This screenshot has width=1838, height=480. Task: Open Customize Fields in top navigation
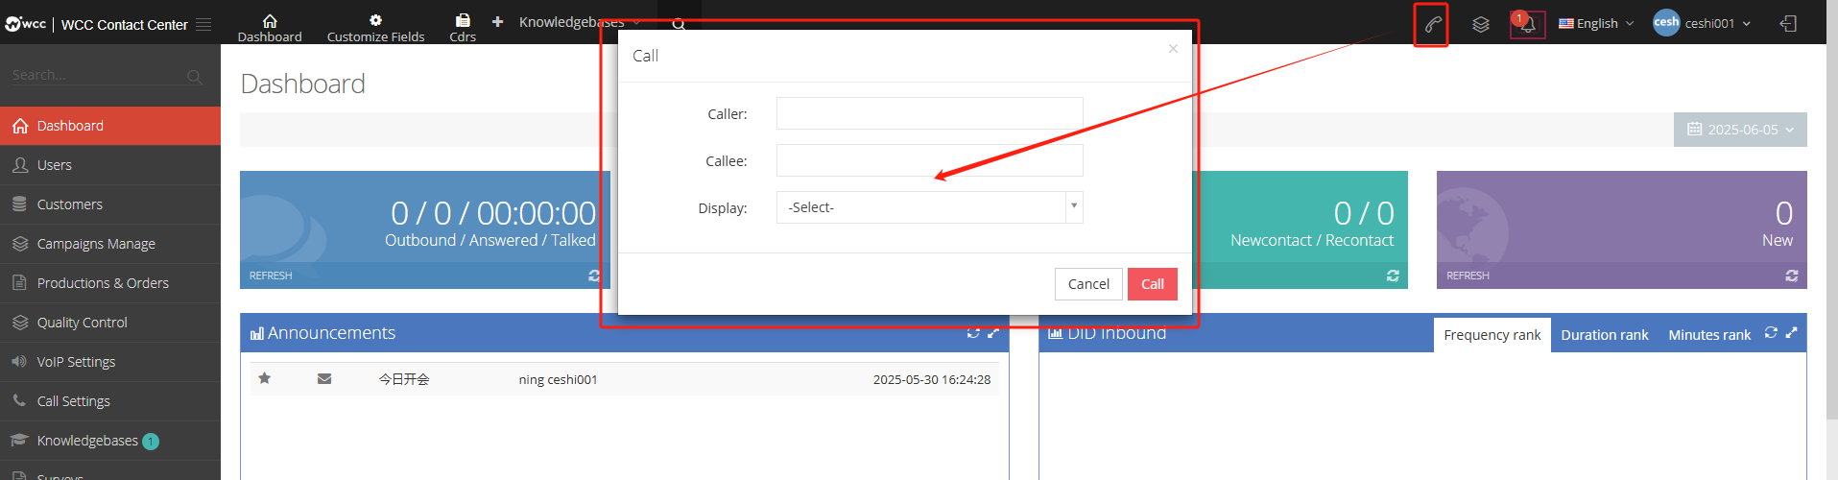tap(375, 28)
